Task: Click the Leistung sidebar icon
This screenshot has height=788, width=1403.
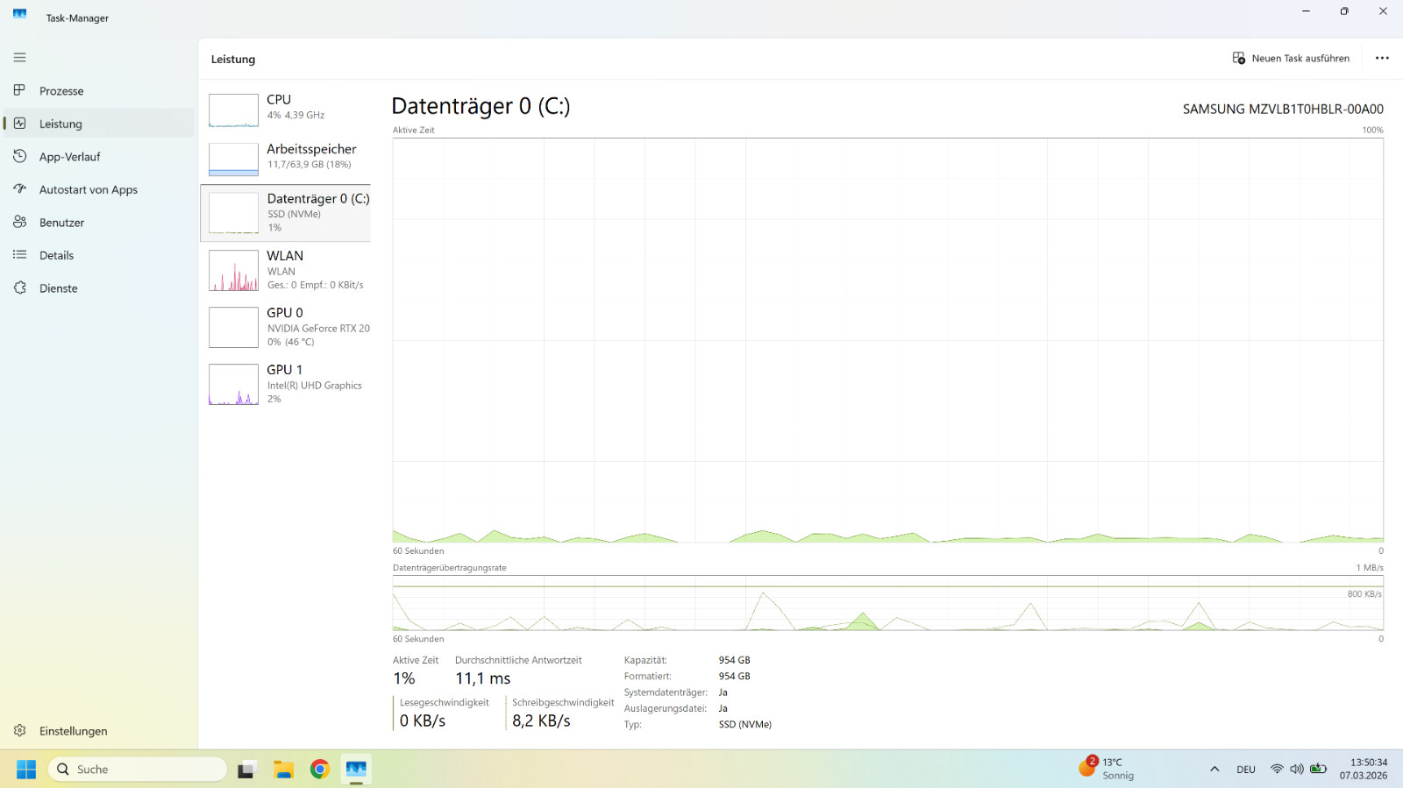Action: point(19,124)
